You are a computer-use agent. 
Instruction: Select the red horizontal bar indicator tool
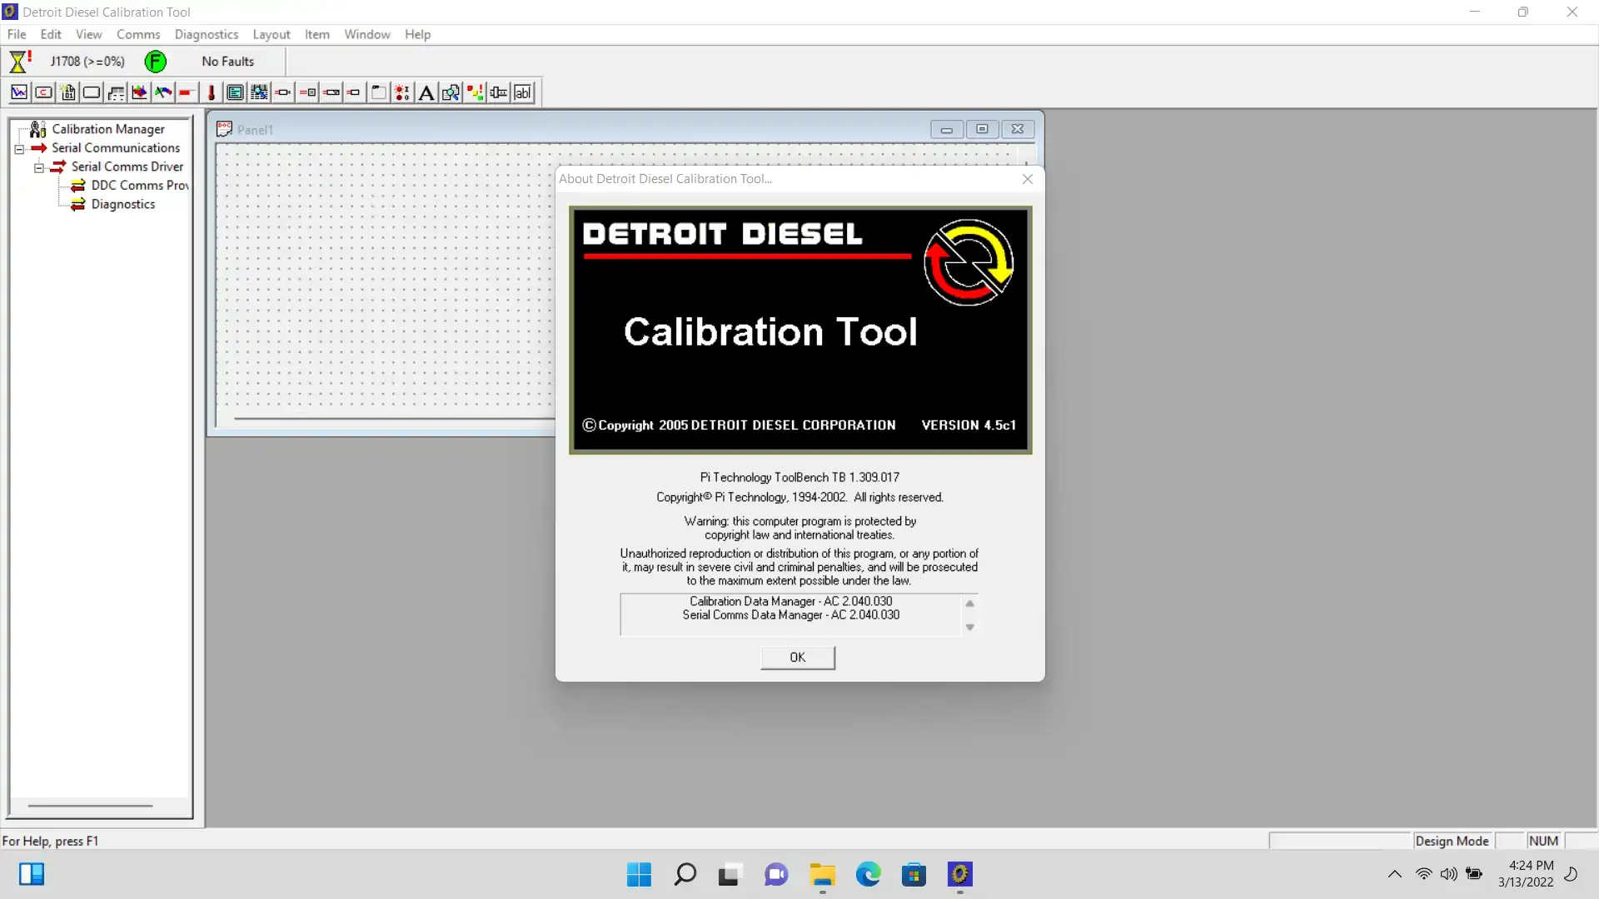[x=187, y=92]
